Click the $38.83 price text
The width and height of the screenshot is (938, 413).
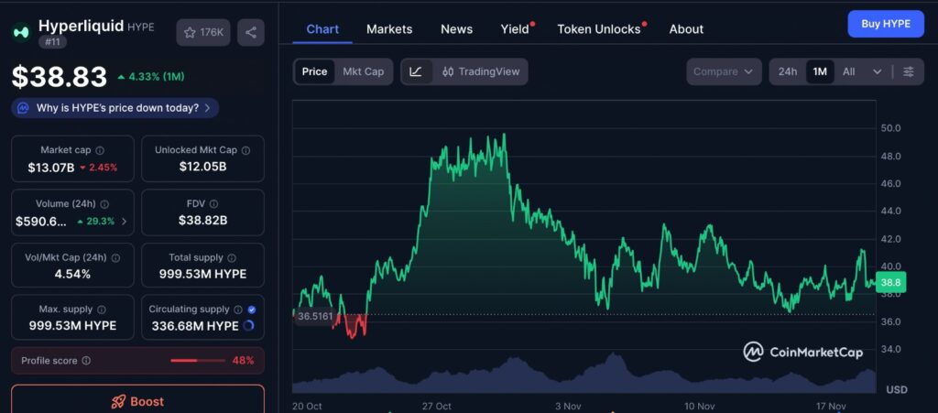pyautogui.click(x=60, y=77)
